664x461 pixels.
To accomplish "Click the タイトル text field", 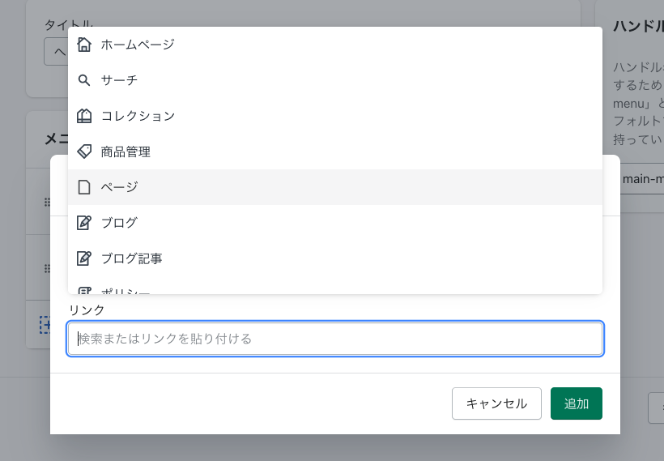I will click(x=55, y=53).
